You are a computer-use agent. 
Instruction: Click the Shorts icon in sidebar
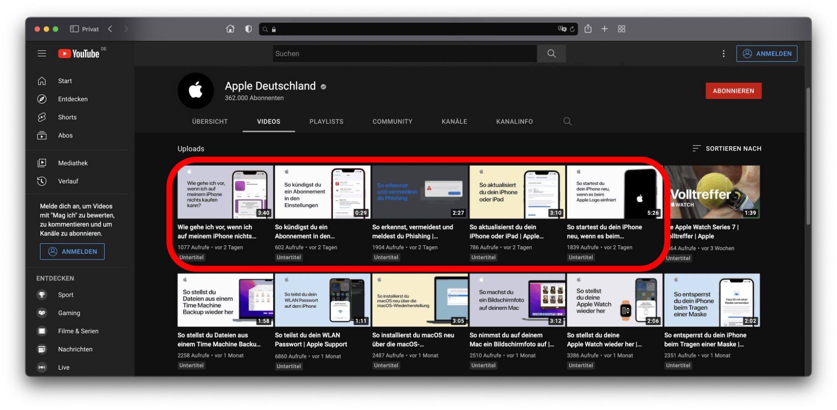click(x=42, y=117)
